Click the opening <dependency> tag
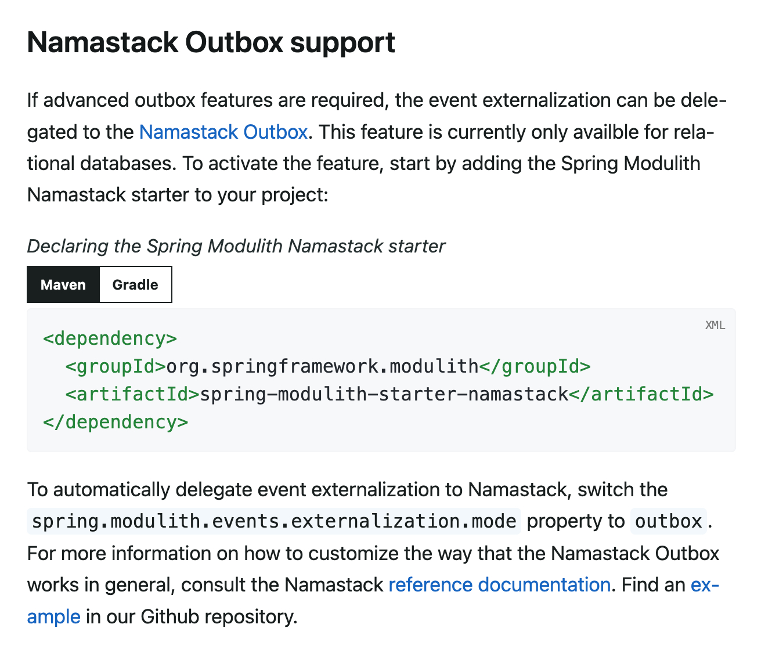The width and height of the screenshot is (772, 664). [x=110, y=338]
